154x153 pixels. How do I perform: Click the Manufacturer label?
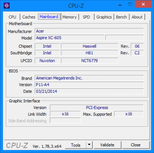pyautogui.click(x=20, y=31)
